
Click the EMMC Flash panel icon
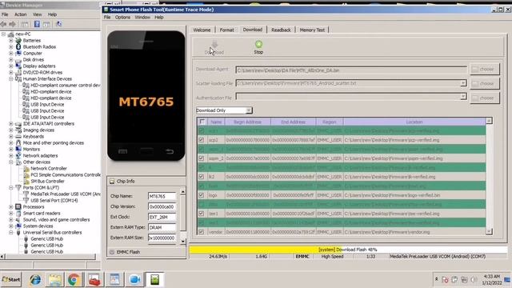tap(112, 252)
